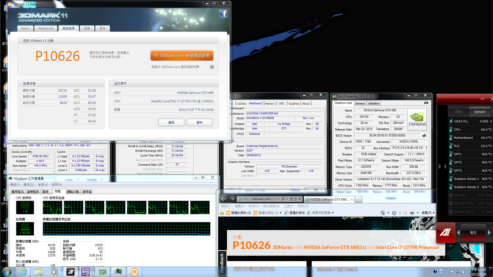Screen dimensions: 493x277
Task: Click the RSS feeds icon in IE
Action: 394,213
